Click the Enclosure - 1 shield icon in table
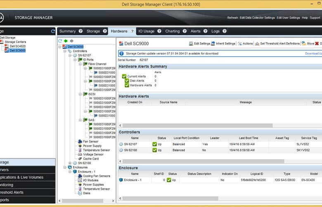The width and height of the screenshot is (322, 207). pos(121,180)
